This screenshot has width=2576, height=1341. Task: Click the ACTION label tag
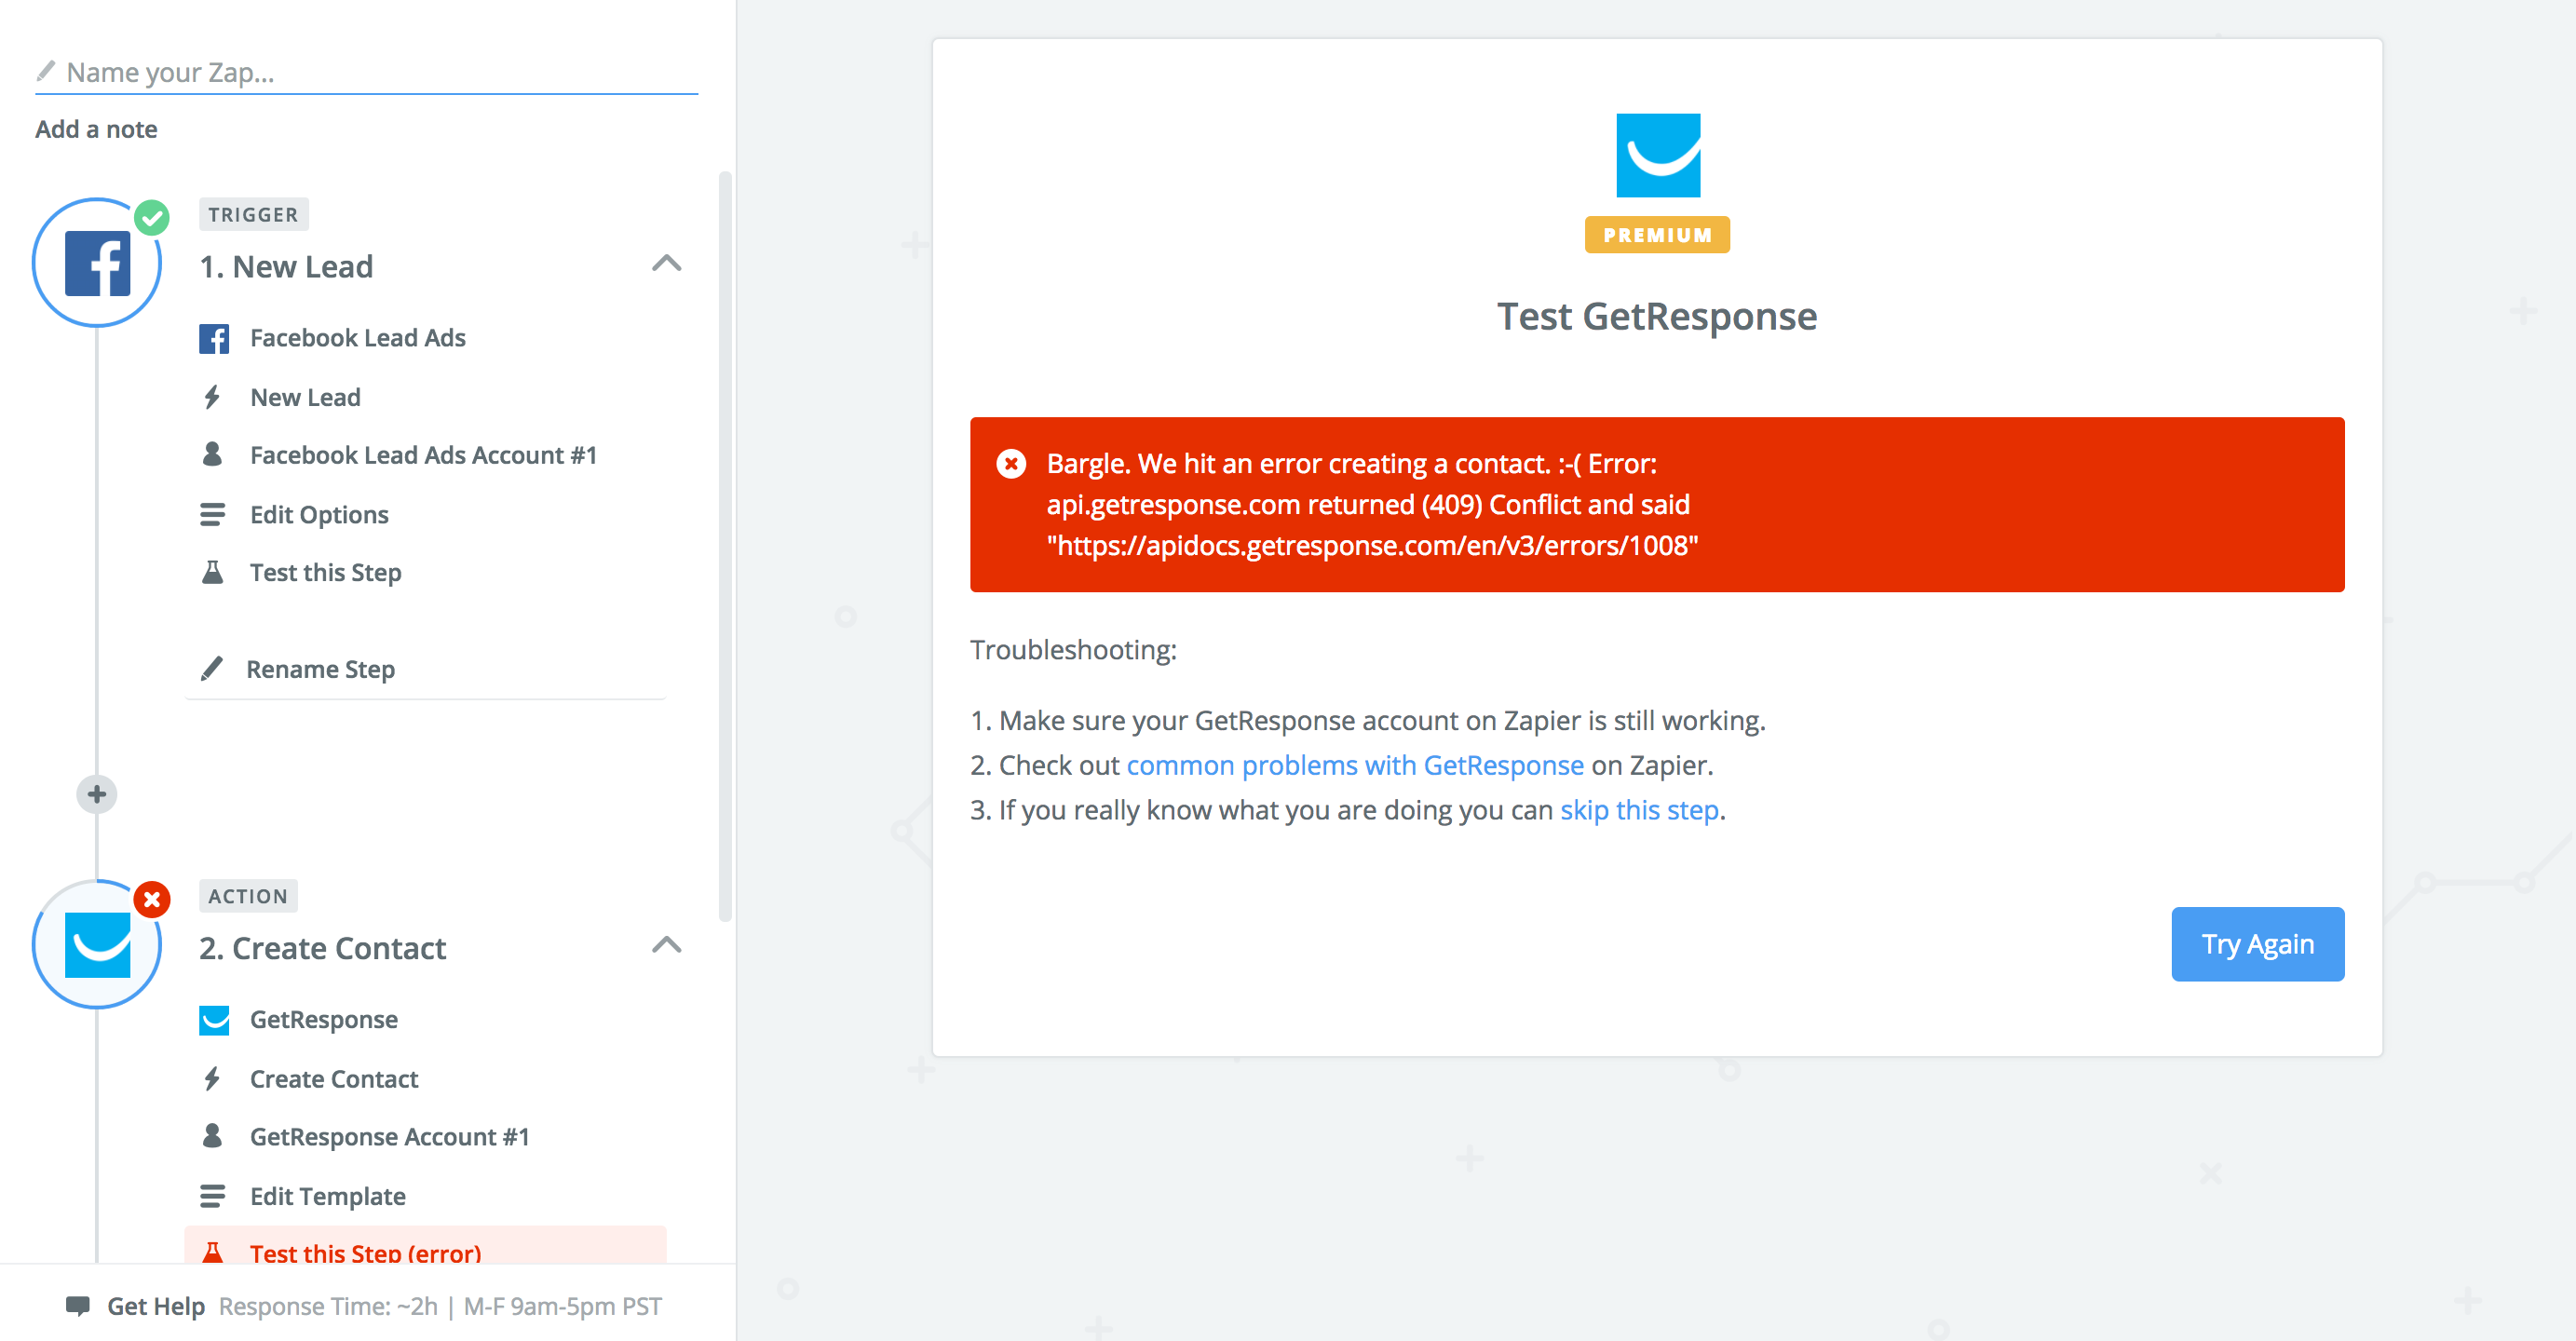click(x=248, y=896)
